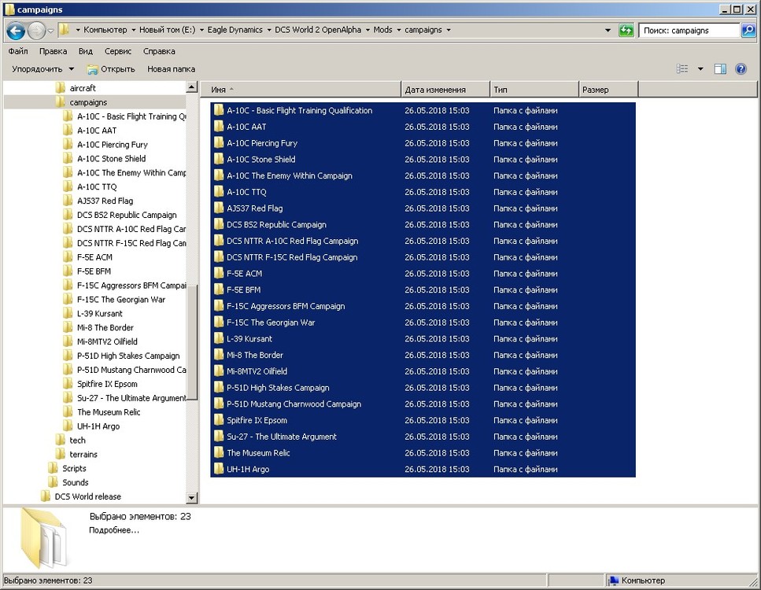This screenshot has width=761, height=590.
Task: Open the Сервис menu
Action: coord(118,51)
